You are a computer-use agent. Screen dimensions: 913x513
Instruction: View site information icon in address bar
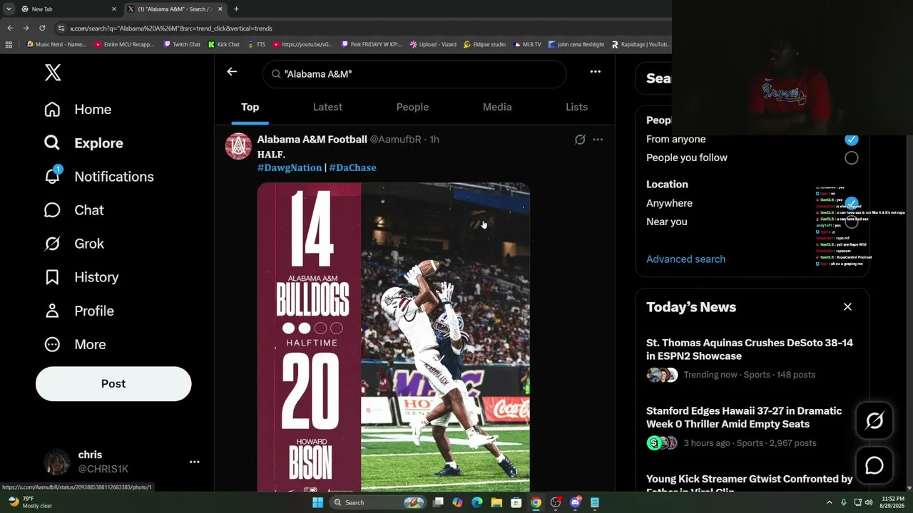[x=61, y=28]
